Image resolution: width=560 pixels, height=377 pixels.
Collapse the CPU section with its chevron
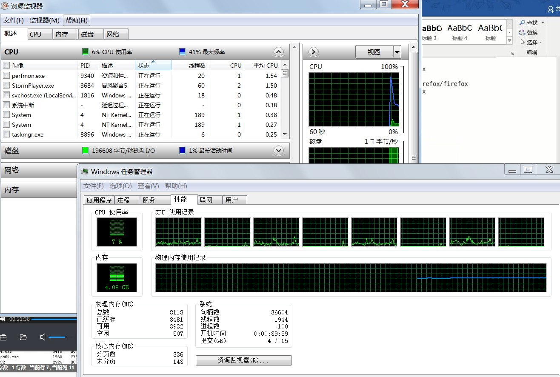[x=279, y=52]
